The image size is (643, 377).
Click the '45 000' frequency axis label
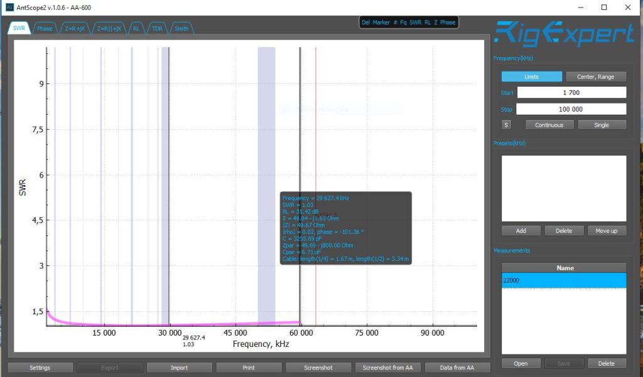click(x=235, y=332)
